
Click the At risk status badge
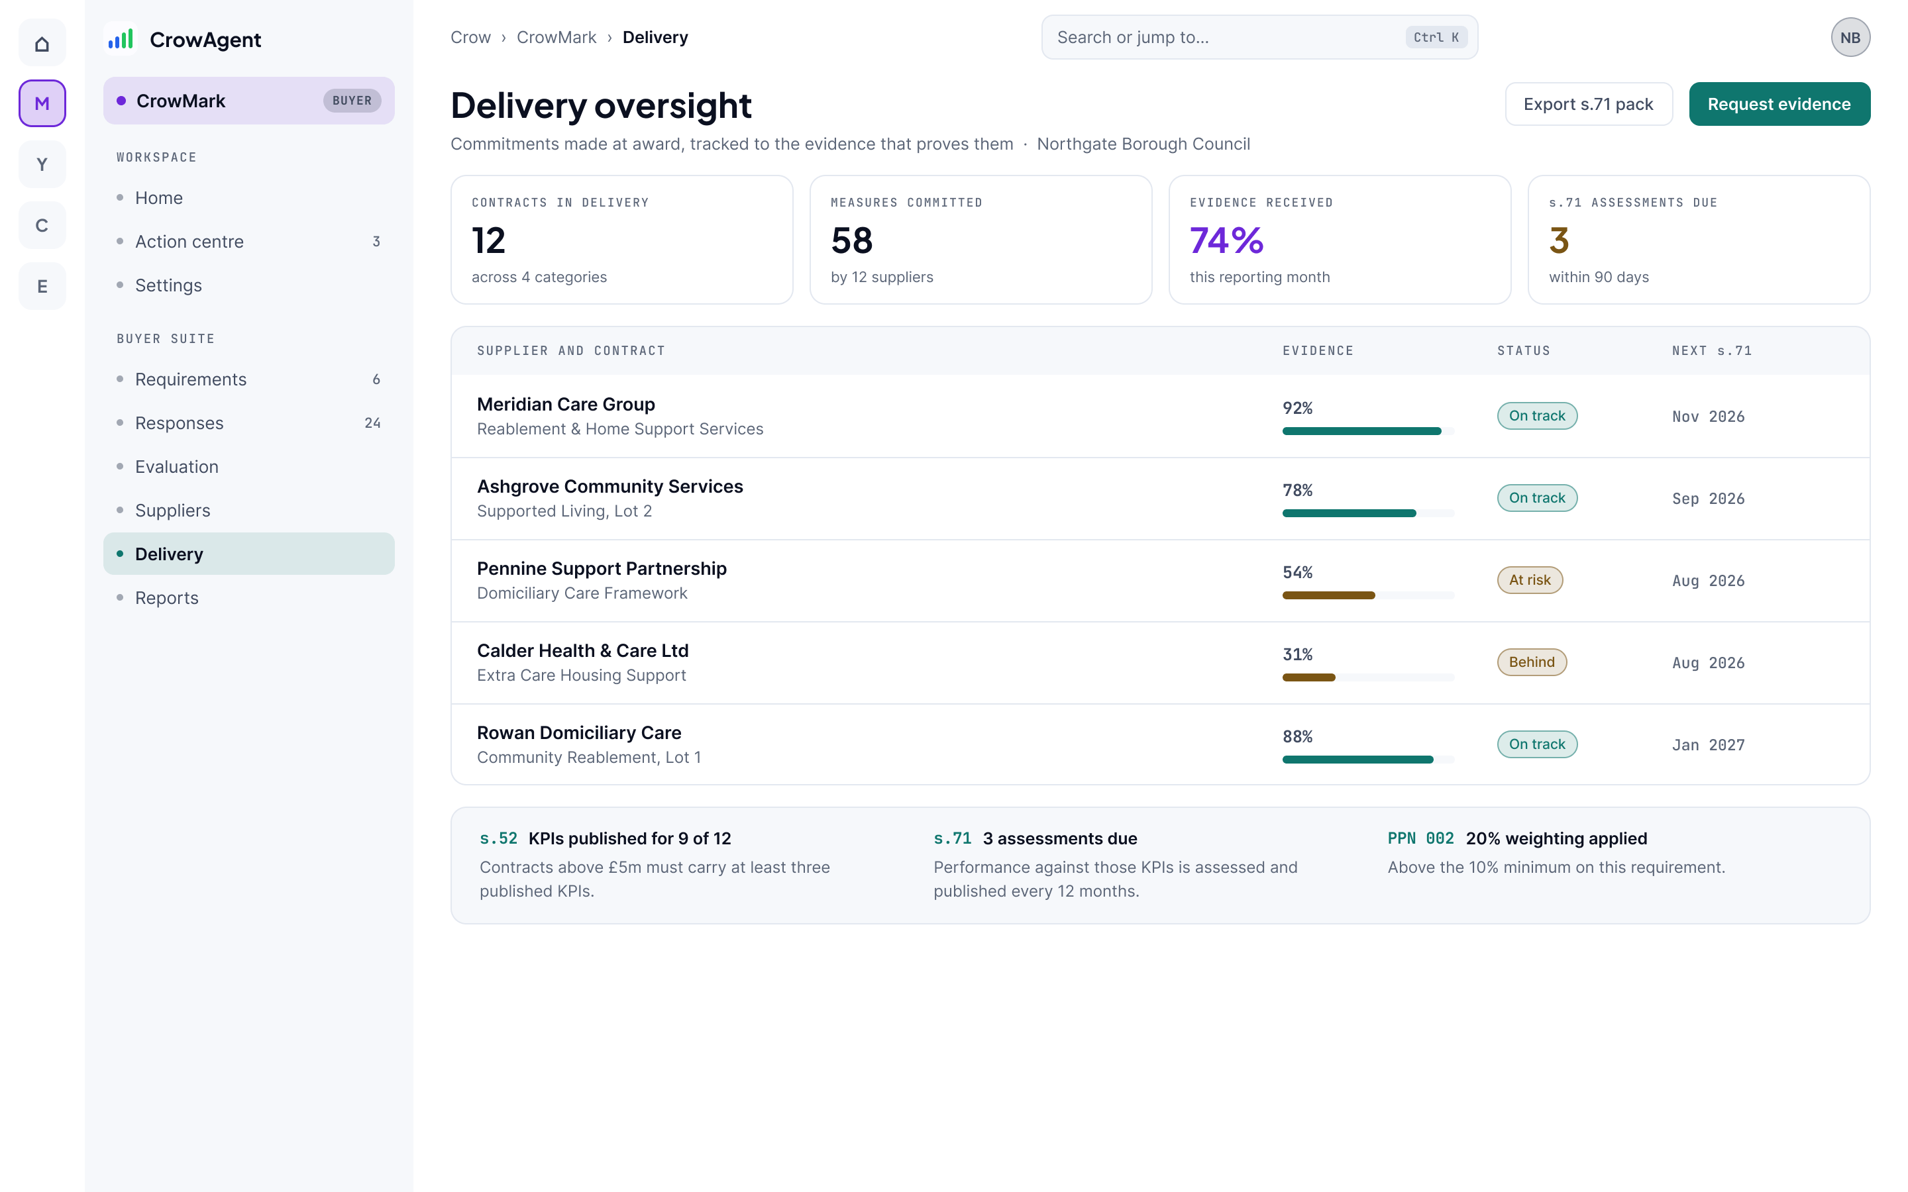pyautogui.click(x=1530, y=579)
